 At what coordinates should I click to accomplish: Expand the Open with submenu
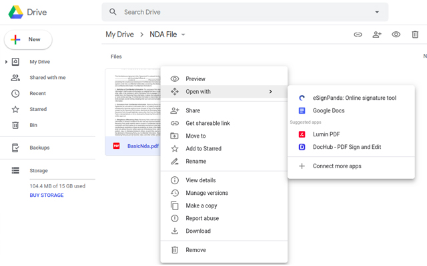224,92
